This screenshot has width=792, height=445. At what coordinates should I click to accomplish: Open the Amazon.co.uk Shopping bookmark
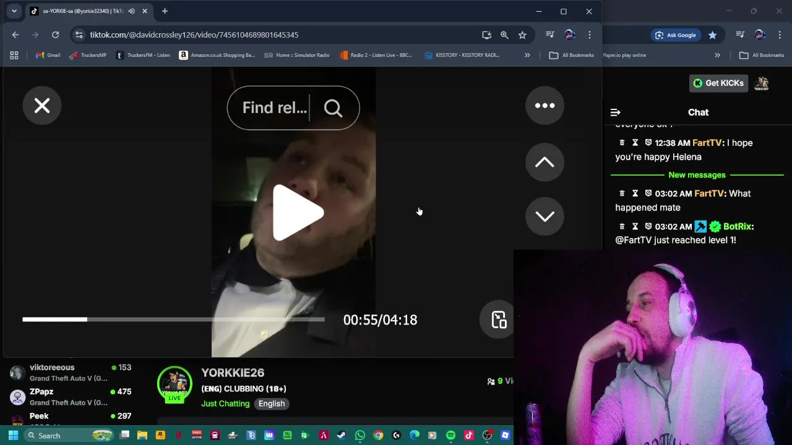217,55
